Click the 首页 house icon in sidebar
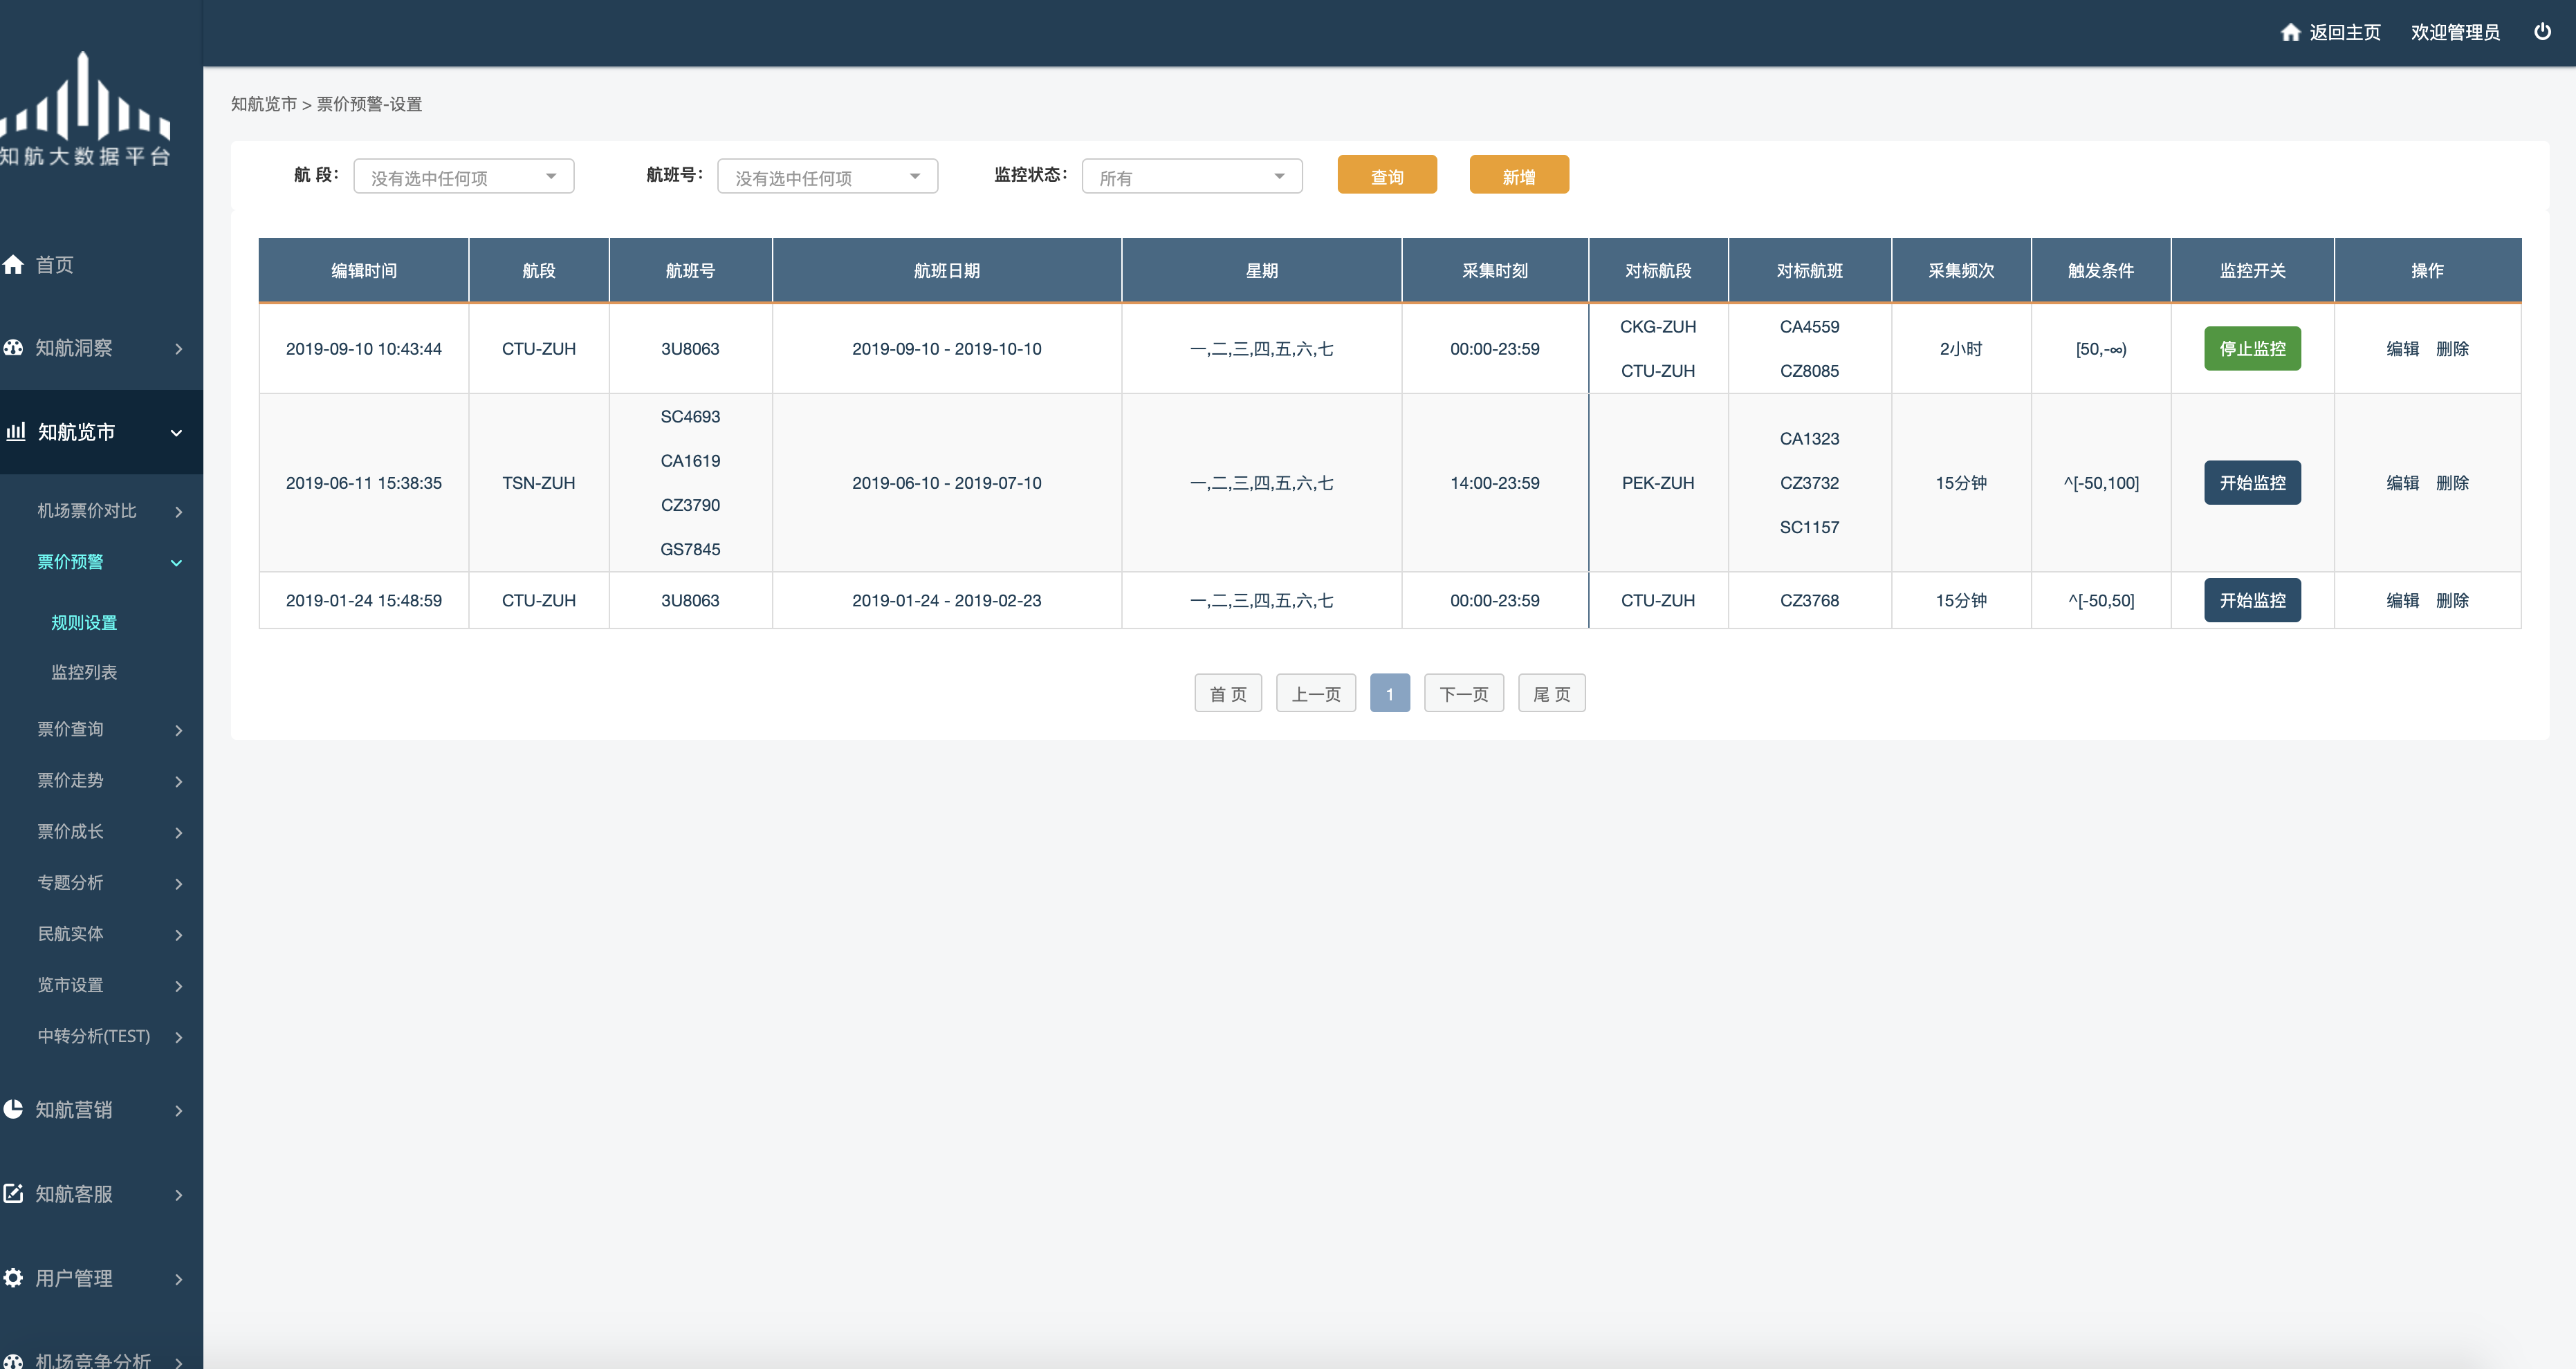The width and height of the screenshot is (2576, 1369). [x=13, y=265]
